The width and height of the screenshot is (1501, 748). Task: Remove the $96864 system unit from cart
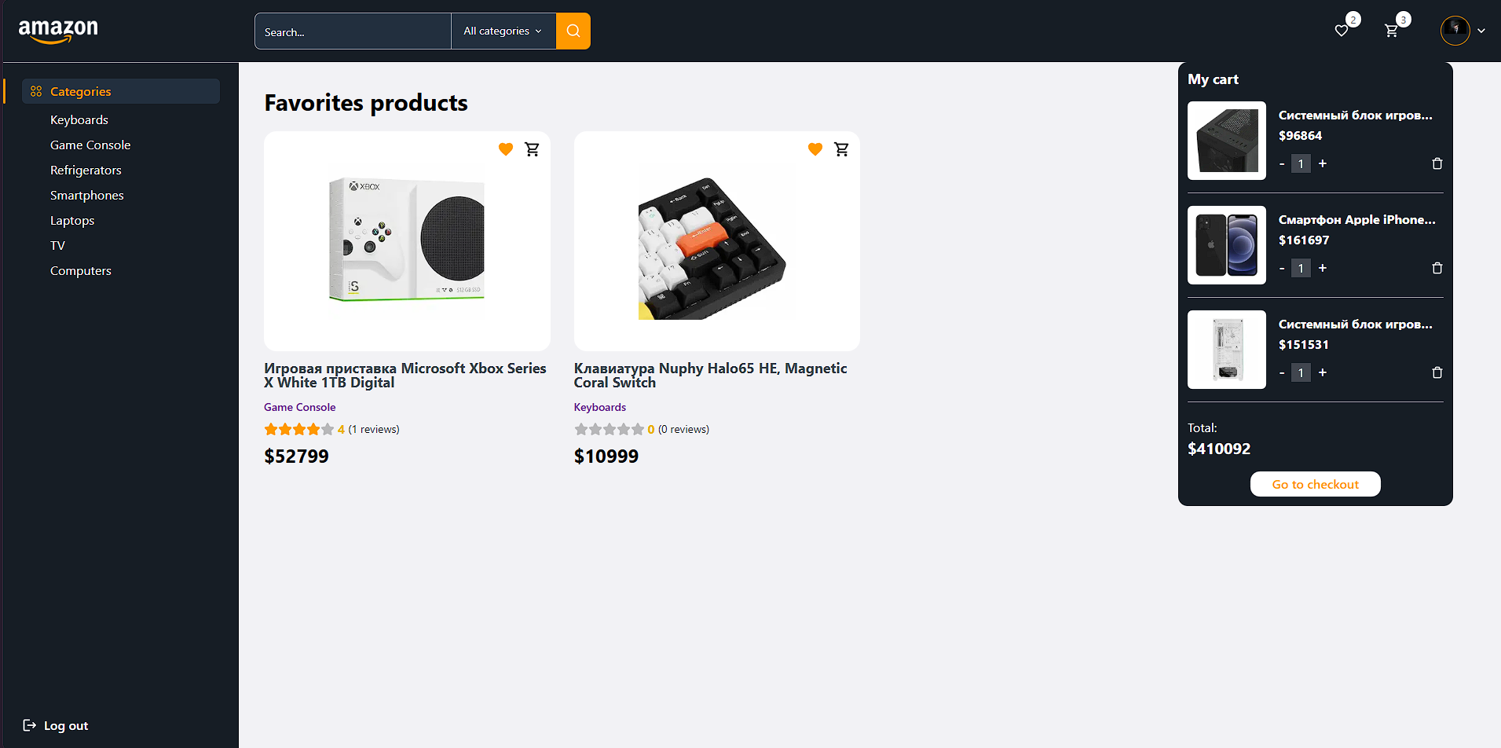pos(1437,163)
